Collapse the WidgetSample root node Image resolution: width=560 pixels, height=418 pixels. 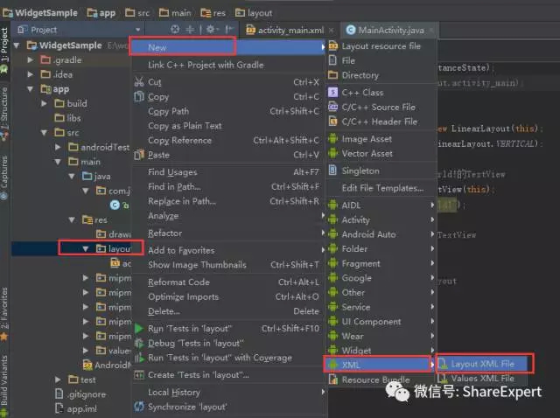tap(17, 45)
